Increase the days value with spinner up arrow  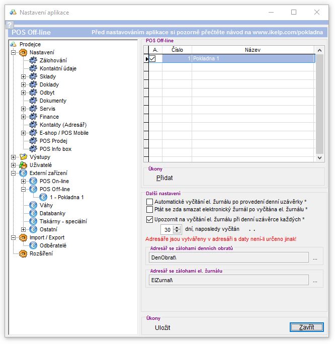(177, 227)
